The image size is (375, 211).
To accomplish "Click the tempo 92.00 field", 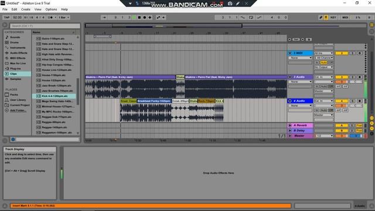I will (x=17, y=18).
